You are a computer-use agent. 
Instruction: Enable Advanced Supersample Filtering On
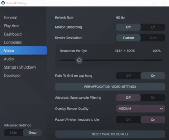[x=153, y=98]
